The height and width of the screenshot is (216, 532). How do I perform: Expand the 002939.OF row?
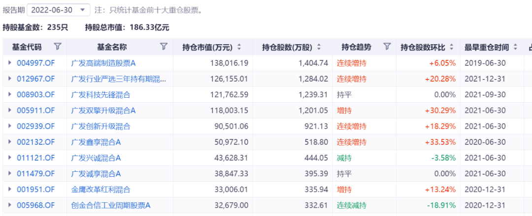(x=10, y=126)
